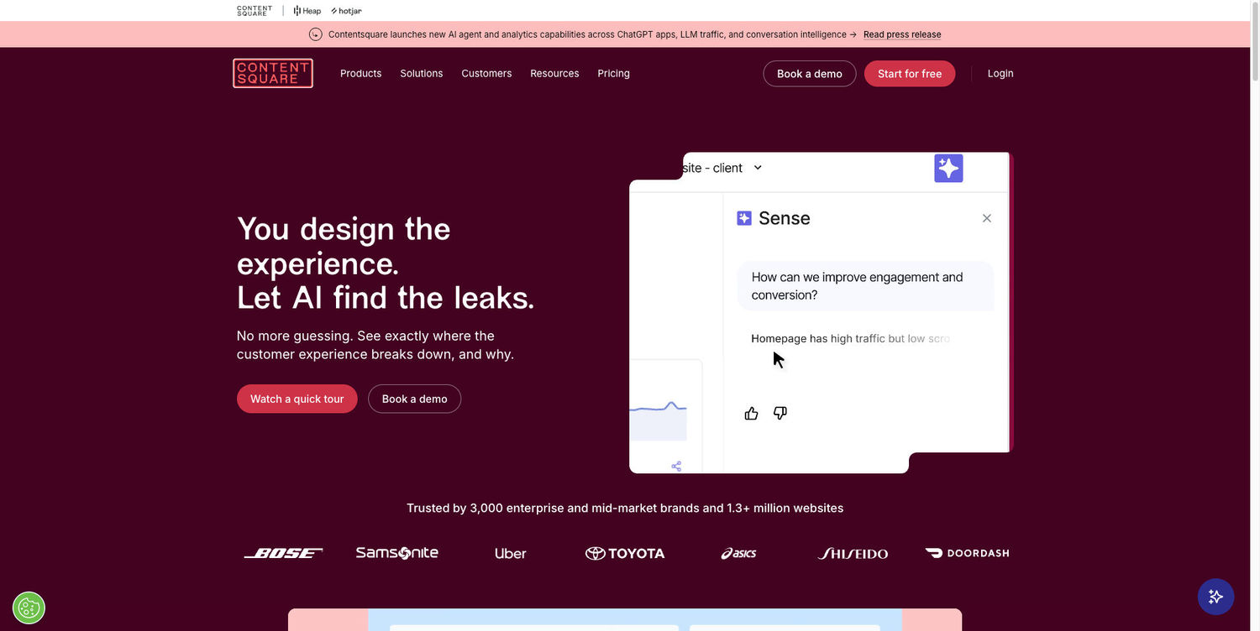Click the purple AI sparkle icon in demo window
This screenshot has width=1260, height=631.
tap(948, 168)
